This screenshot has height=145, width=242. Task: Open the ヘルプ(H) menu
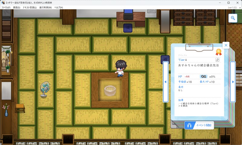pyautogui.click(x=58, y=7)
